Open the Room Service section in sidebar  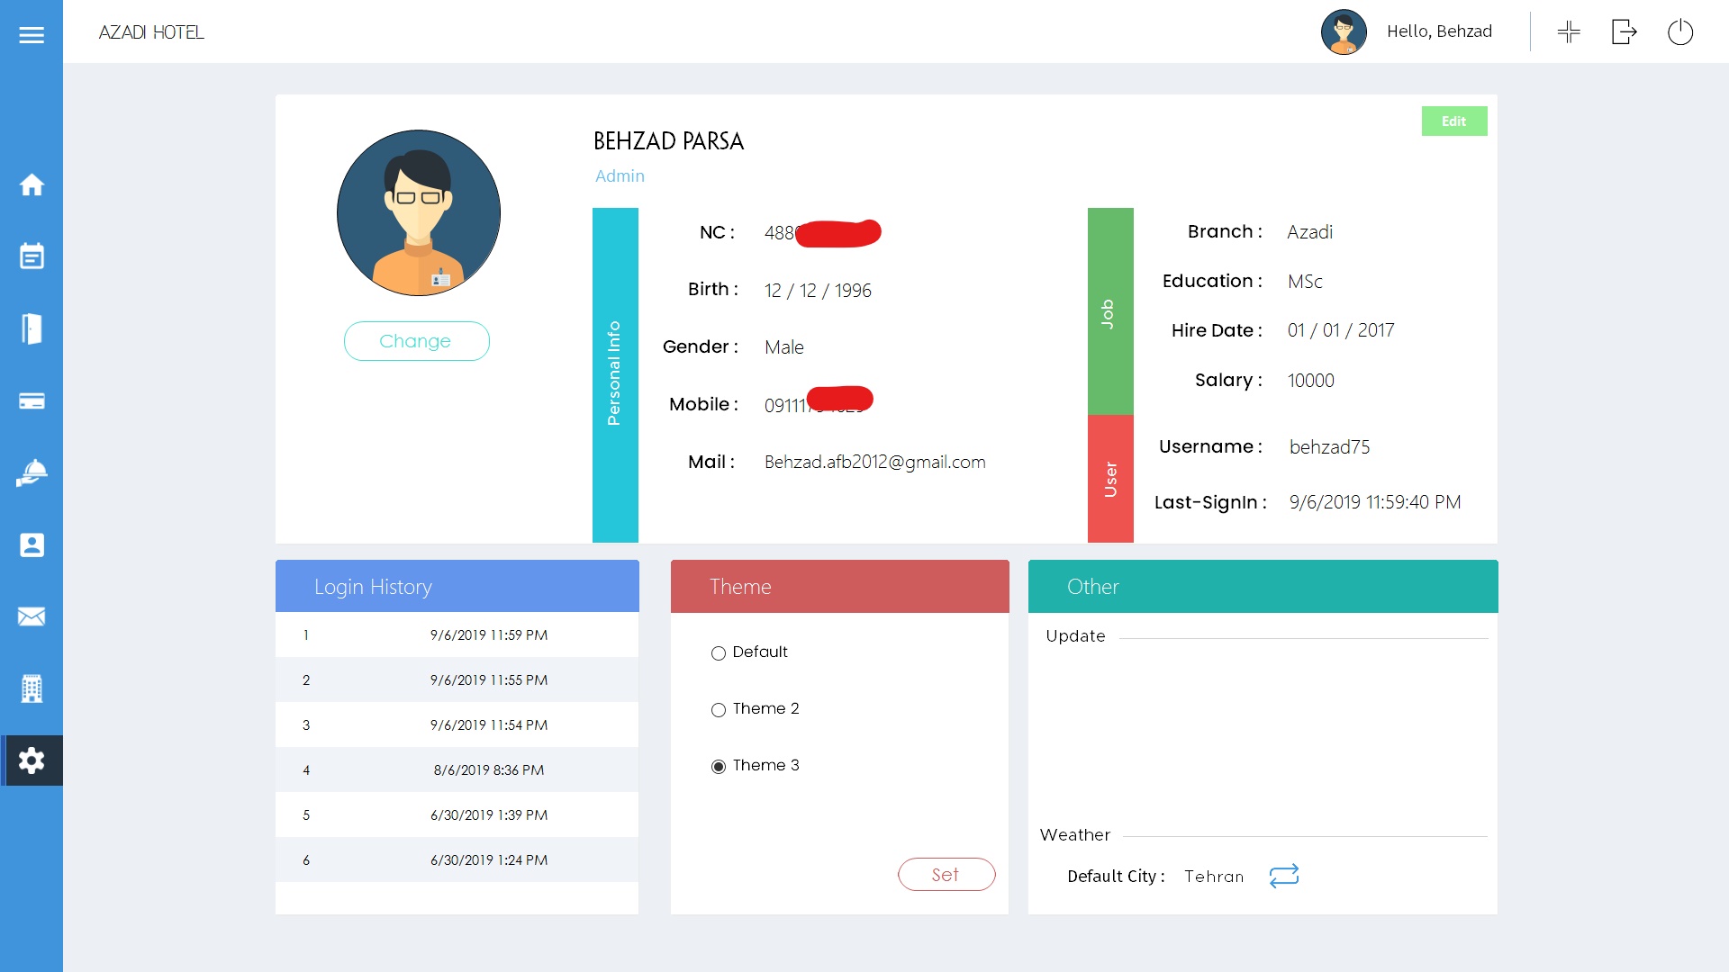(32, 472)
